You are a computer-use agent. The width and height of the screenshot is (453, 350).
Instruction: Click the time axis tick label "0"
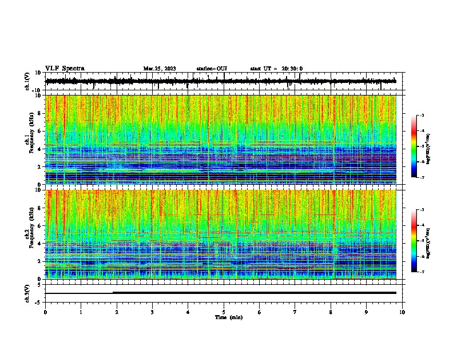coord(45,312)
